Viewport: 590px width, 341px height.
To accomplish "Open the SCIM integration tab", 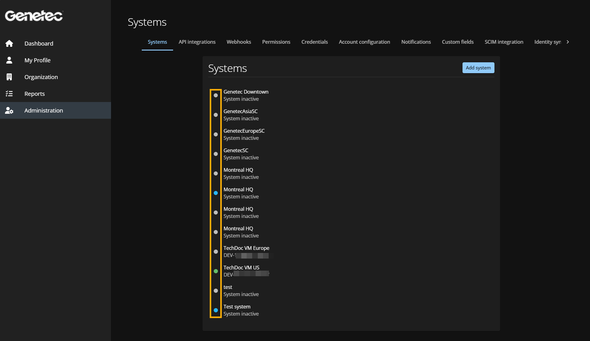I will [504, 42].
